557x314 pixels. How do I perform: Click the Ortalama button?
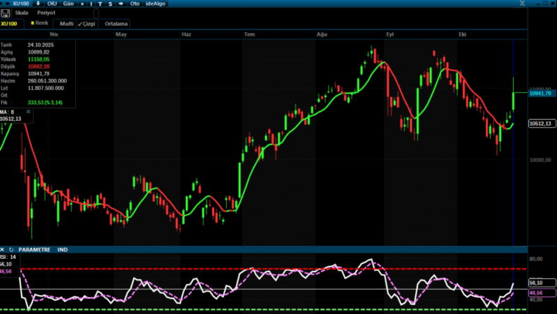click(x=116, y=23)
